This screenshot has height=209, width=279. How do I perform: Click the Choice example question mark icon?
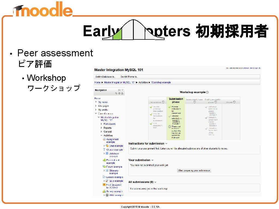click(x=104, y=150)
